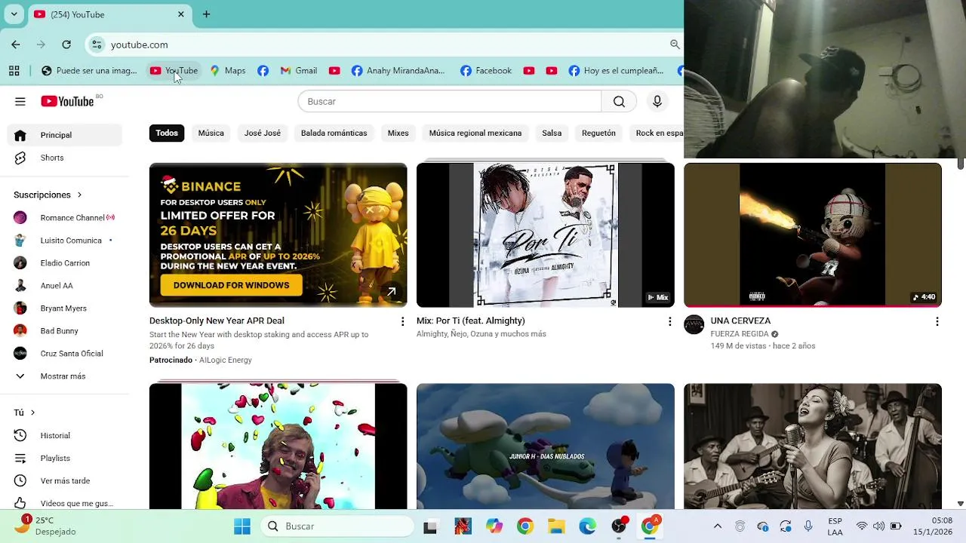
Task: Click the zoom magnifier icon in address bar
Action: pos(675,44)
